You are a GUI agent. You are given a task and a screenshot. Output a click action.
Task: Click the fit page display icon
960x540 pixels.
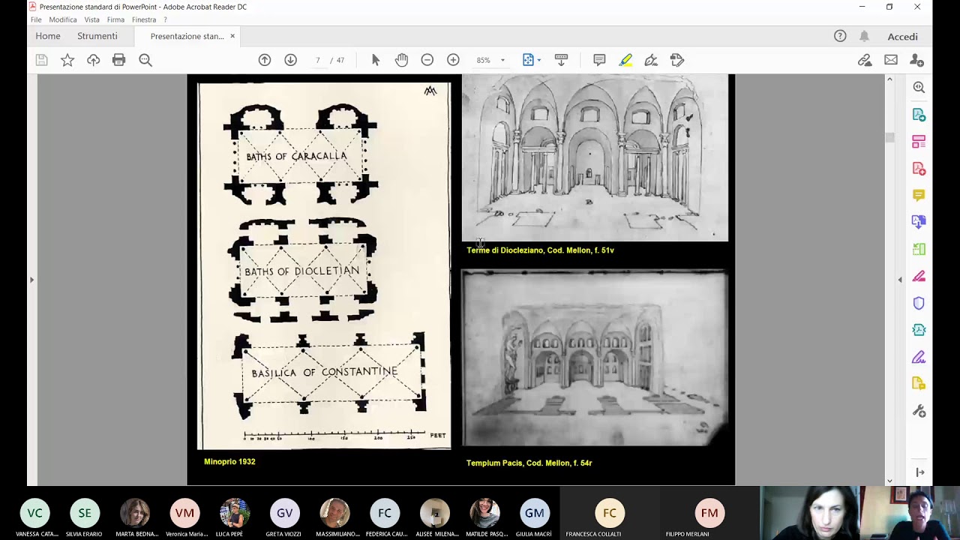point(528,60)
